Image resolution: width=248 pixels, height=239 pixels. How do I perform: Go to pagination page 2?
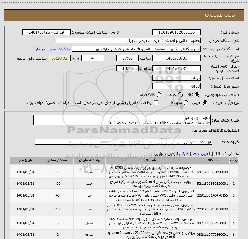pos(183,153)
